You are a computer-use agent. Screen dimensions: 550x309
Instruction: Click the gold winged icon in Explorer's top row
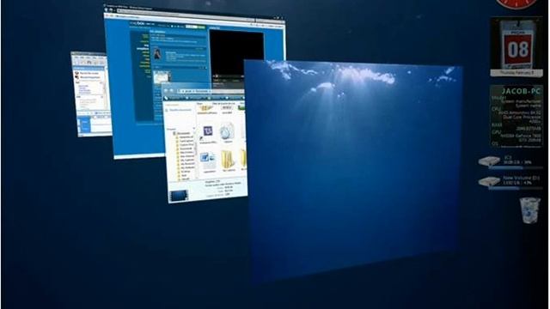click(206, 108)
